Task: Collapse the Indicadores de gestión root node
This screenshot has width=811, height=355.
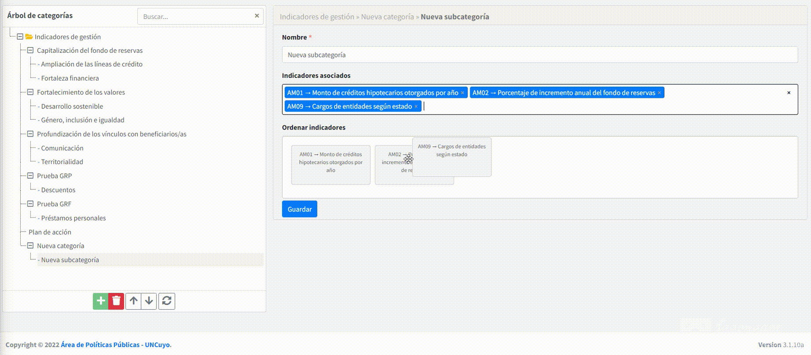Action: click(x=20, y=37)
